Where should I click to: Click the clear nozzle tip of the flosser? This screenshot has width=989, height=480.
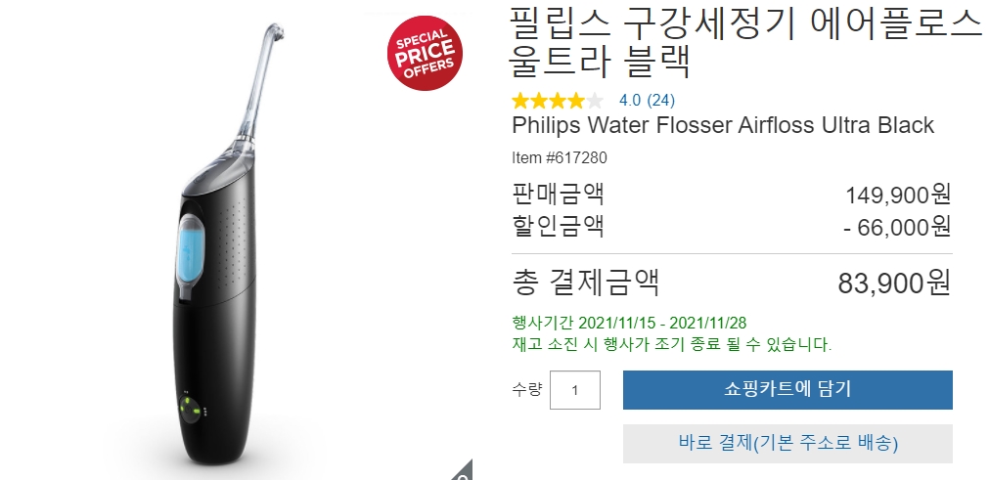276,31
